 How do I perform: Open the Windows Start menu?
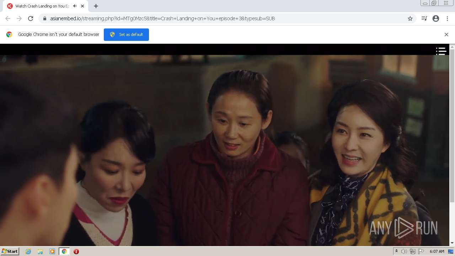10,251
